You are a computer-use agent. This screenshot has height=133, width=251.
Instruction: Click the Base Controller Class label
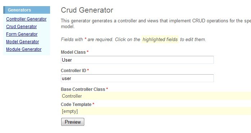coord(83,89)
